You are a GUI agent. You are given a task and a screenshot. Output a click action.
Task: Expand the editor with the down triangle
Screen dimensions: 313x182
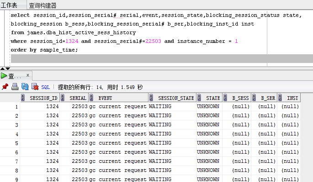pos(8,68)
